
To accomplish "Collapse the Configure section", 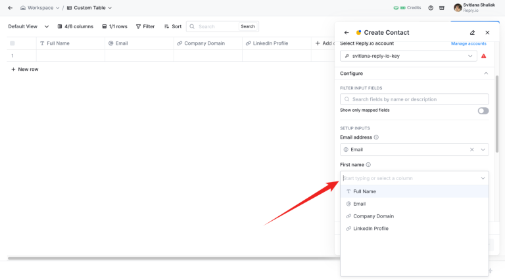I will 486,74.
